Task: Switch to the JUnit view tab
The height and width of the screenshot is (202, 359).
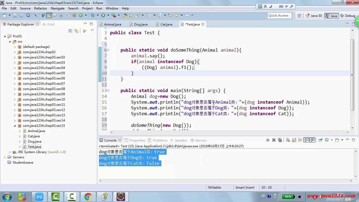Action: pos(49,24)
